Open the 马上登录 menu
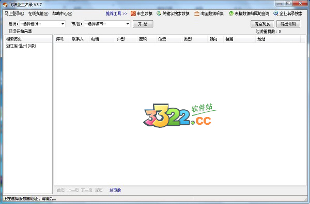Image resolution: width=310 pixels, height=204 pixels. (14, 13)
